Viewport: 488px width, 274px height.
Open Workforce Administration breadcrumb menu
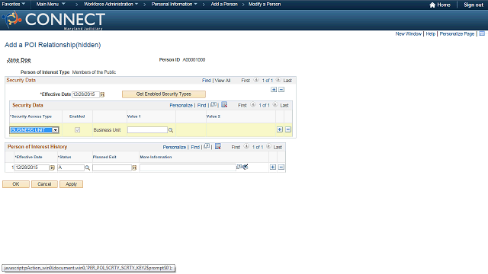point(111,4)
